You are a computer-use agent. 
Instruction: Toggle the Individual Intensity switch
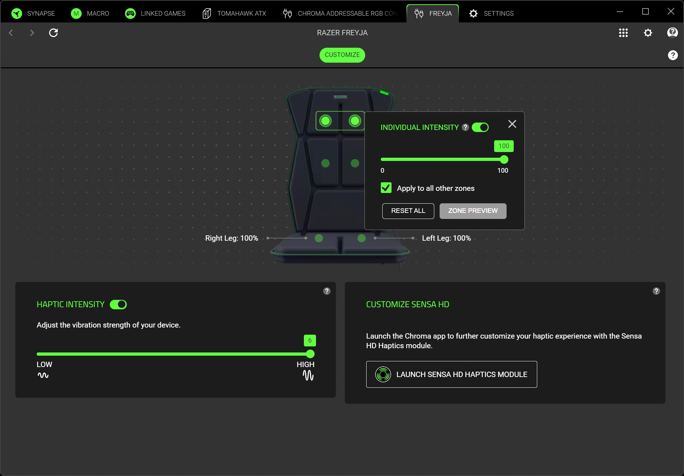coord(480,127)
